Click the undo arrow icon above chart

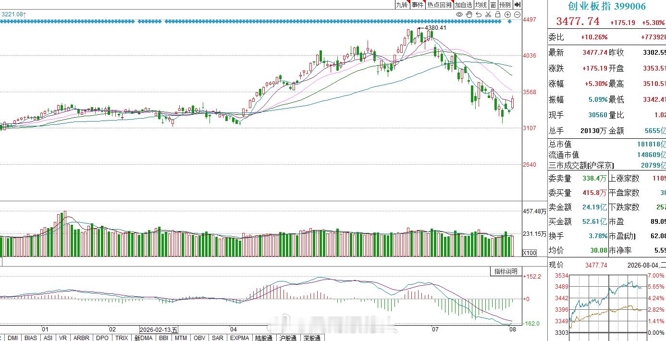coord(479,15)
